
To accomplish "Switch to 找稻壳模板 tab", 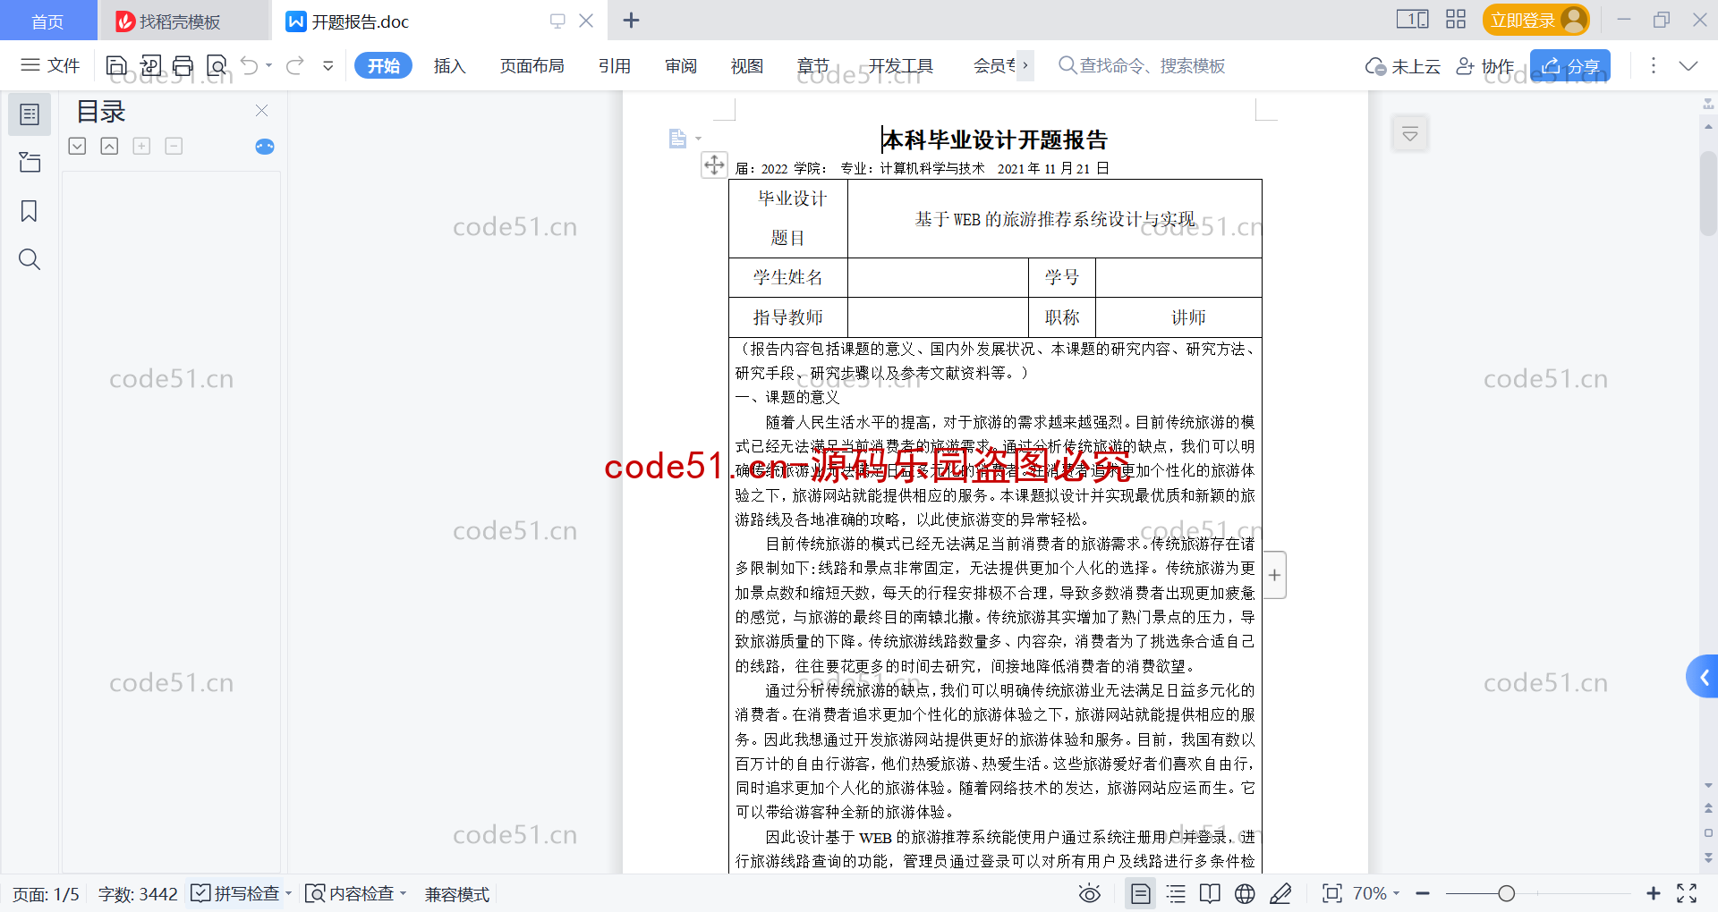I will [x=183, y=21].
